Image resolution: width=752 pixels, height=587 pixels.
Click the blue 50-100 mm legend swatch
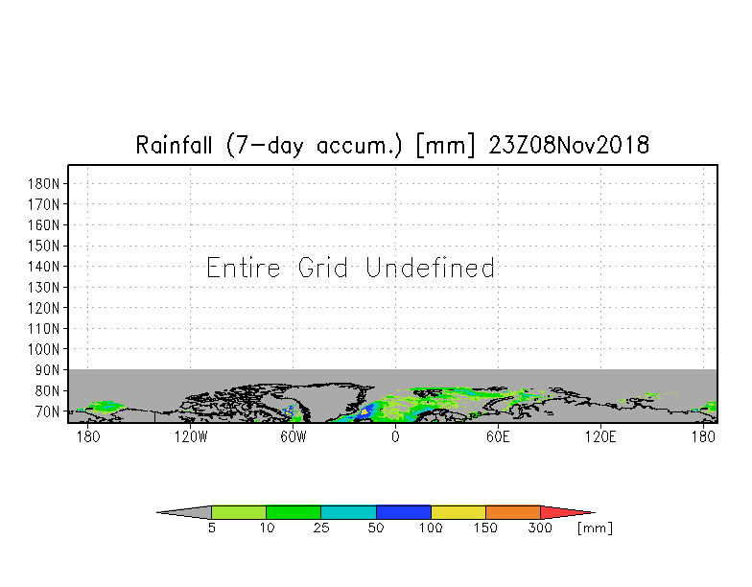tap(404, 512)
